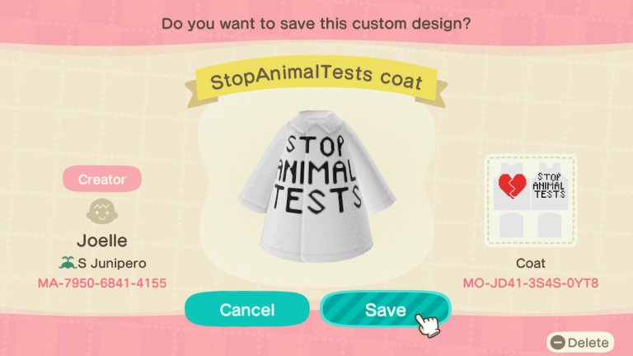Click the broken red heart design
Viewport: 633px width, 356px height.
tap(512, 185)
